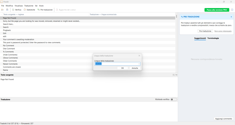Click the string list vertical scrollbar
This screenshot has height=125, width=235.
[177, 42]
